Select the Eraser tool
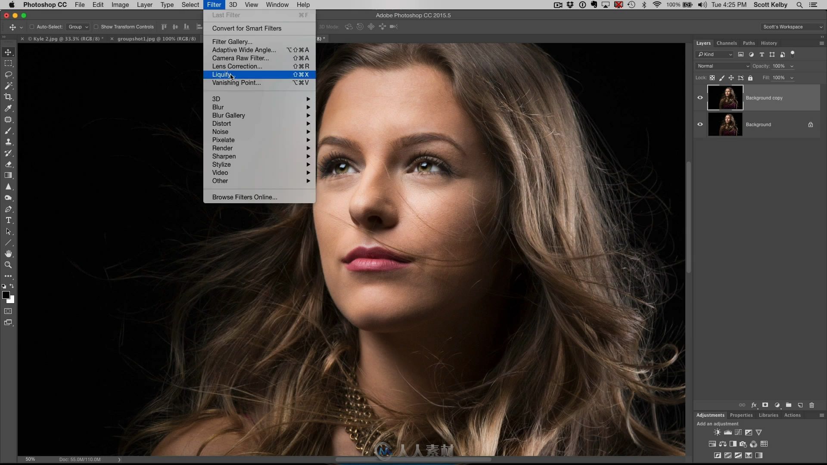The width and height of the screenshot is (827, 465). pos(8,164)
